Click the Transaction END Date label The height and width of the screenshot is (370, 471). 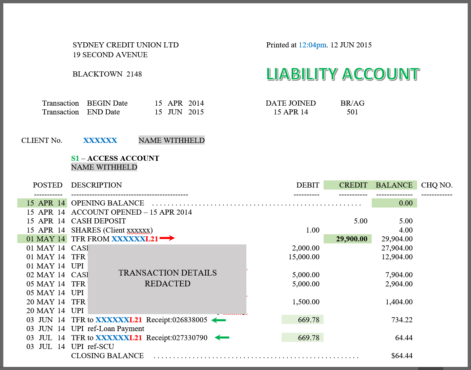pos(81,112)
